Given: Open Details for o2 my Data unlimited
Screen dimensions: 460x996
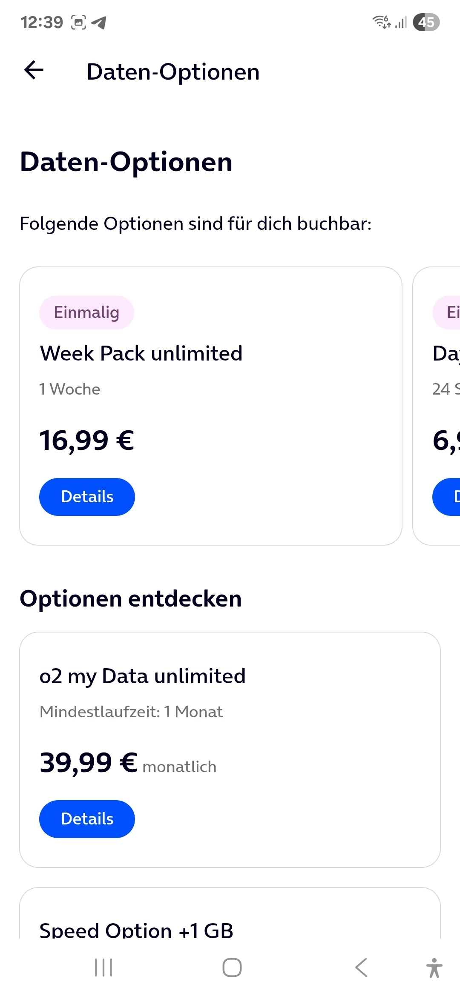Looking at the screenshot, I should [x=87, y=819].
